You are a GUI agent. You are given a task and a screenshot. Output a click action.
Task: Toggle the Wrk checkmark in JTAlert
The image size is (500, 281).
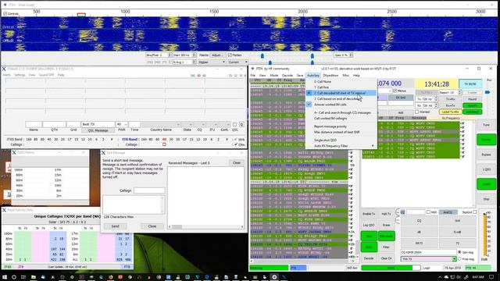click(236, 139)
